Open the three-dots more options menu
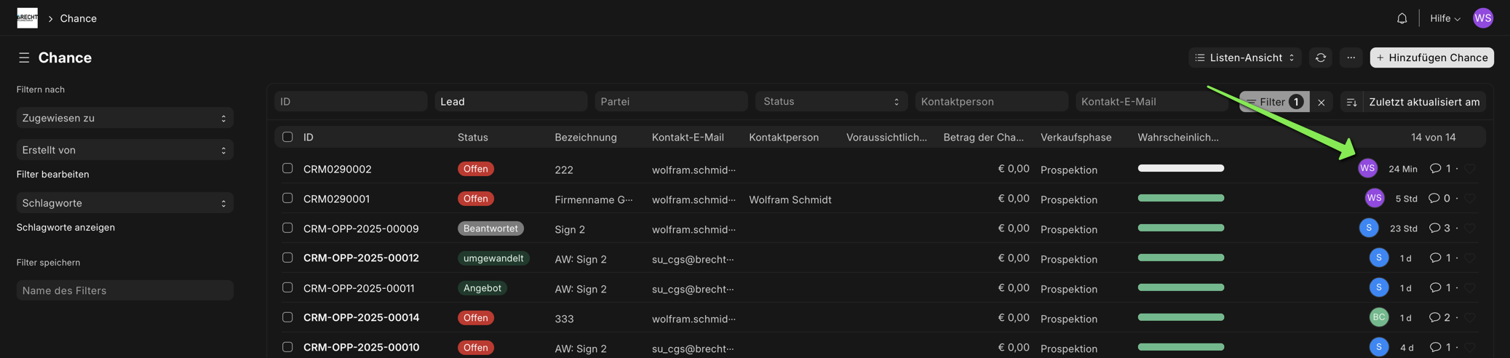Image resolution: width=1510 pixels, height=358 pixels. (1351, 57)
